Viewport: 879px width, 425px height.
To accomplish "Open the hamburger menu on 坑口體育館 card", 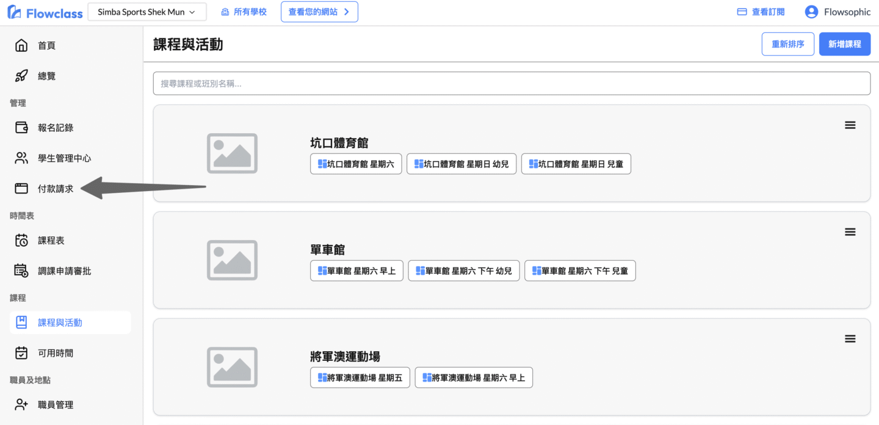I will 850,125.
